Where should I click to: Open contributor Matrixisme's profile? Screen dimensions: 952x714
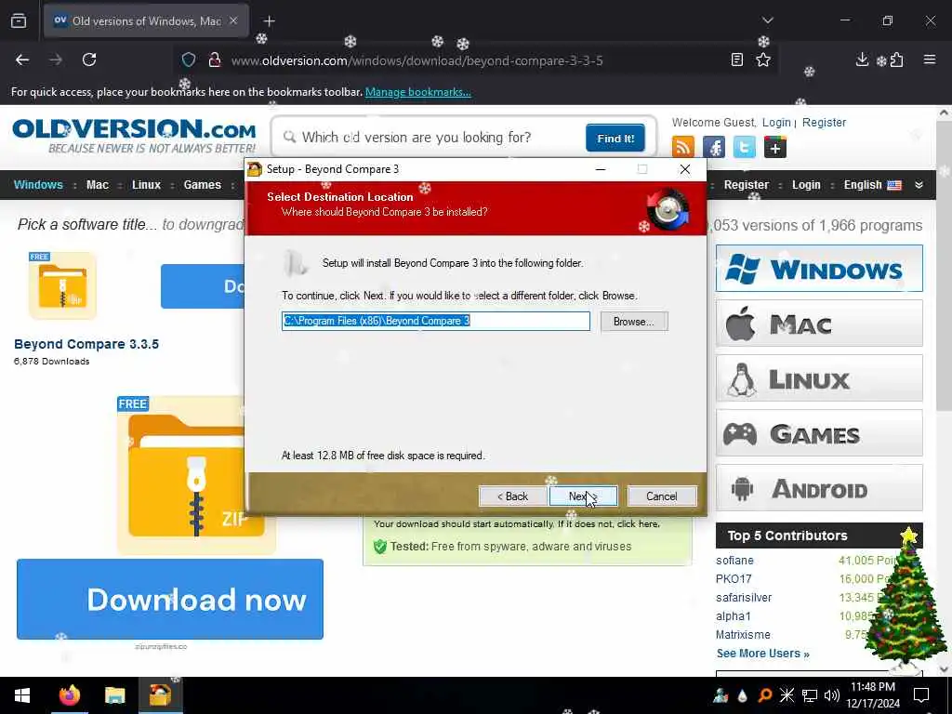743,634
